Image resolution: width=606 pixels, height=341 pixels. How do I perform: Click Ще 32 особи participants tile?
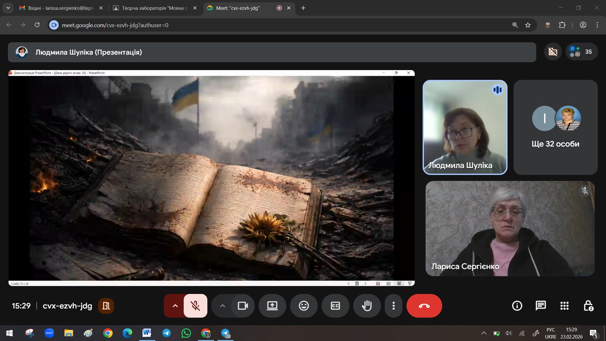(x=555, y=127)
